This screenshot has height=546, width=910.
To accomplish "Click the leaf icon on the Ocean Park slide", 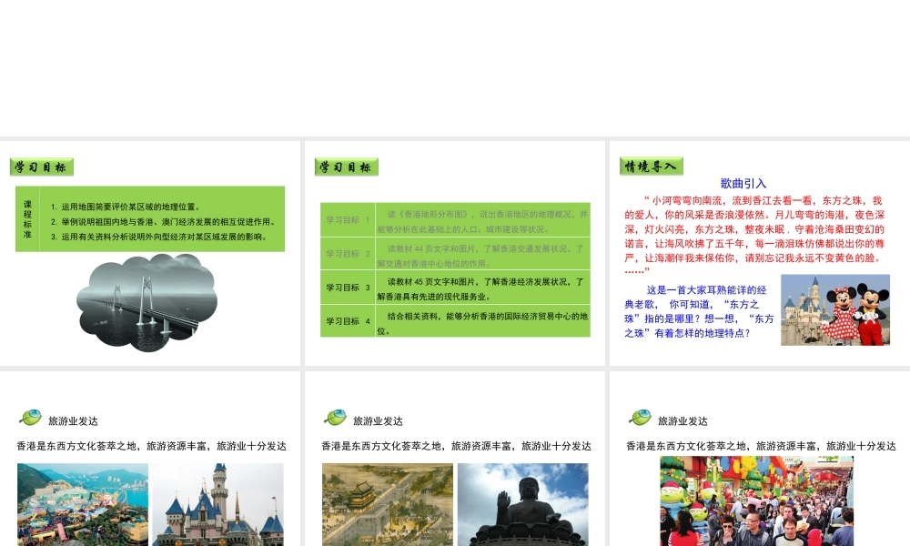I will (30, 418).
